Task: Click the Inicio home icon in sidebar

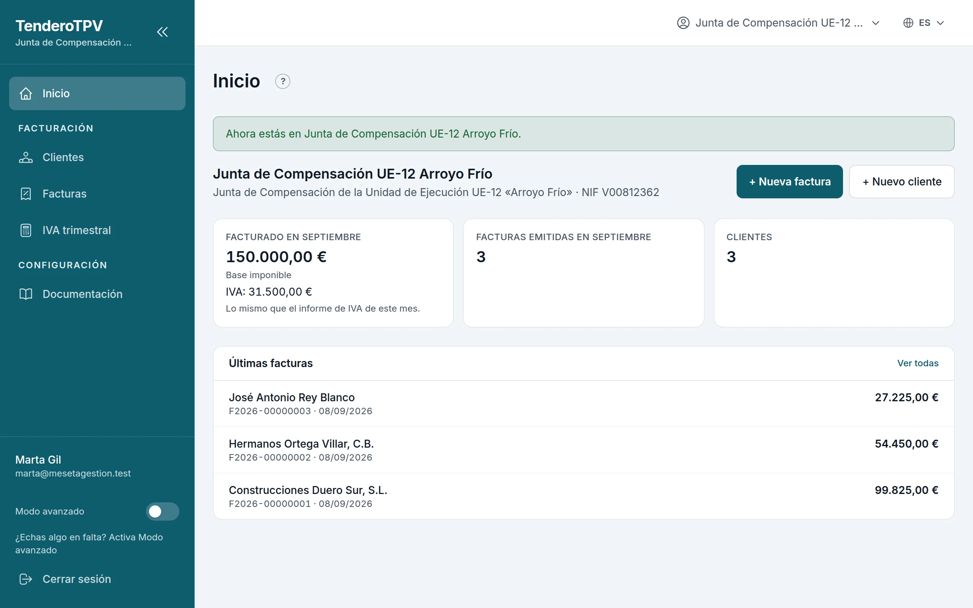Action: coord(26,93)
